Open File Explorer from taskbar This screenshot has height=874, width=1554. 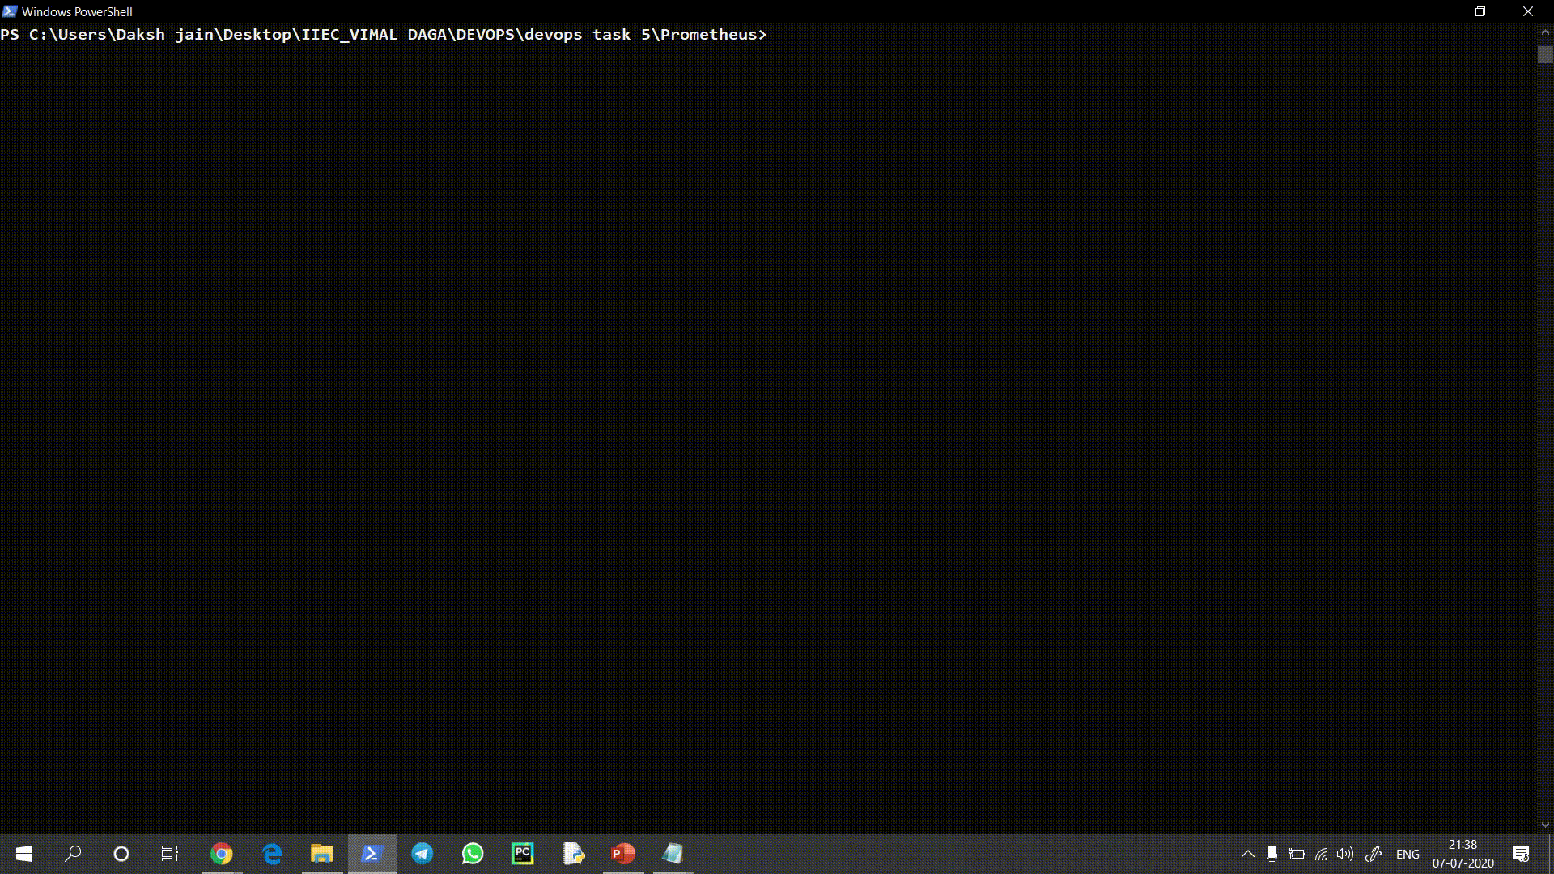pos(322,854)
